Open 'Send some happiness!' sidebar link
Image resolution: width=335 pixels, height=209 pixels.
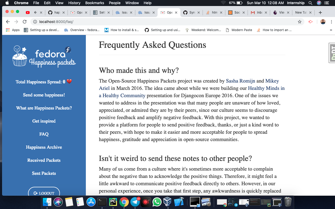pyautogui.click(x=44, y=95)
